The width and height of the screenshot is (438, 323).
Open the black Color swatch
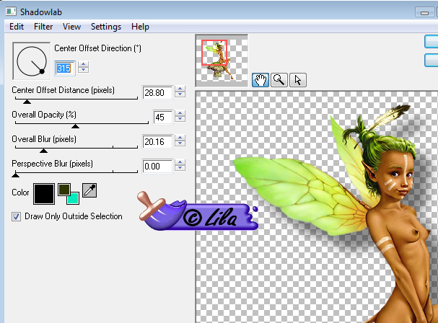[x=44, y=194]
